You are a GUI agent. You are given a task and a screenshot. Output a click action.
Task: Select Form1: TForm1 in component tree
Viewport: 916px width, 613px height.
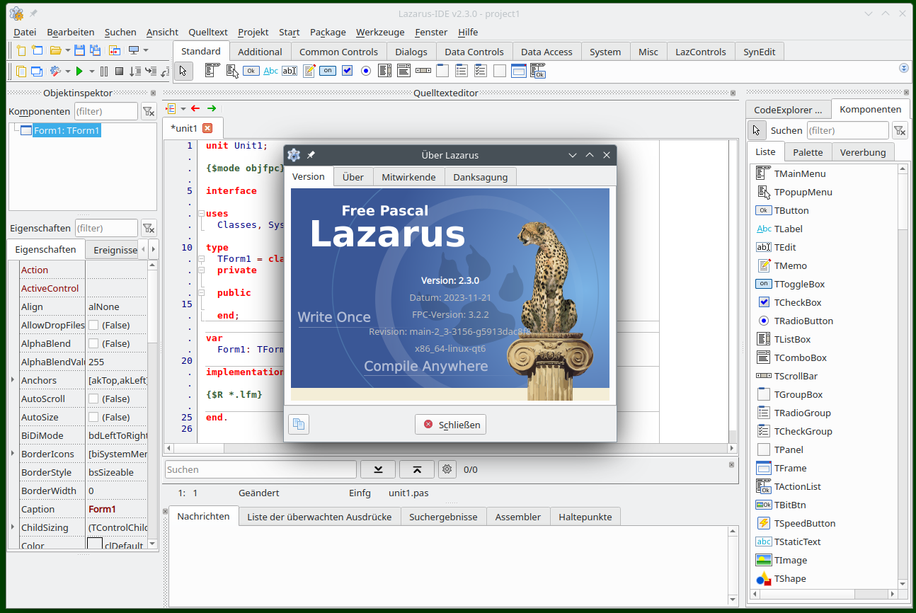67,130
